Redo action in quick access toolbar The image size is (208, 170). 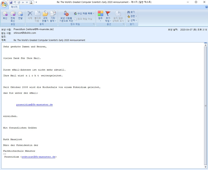(19, 2)
